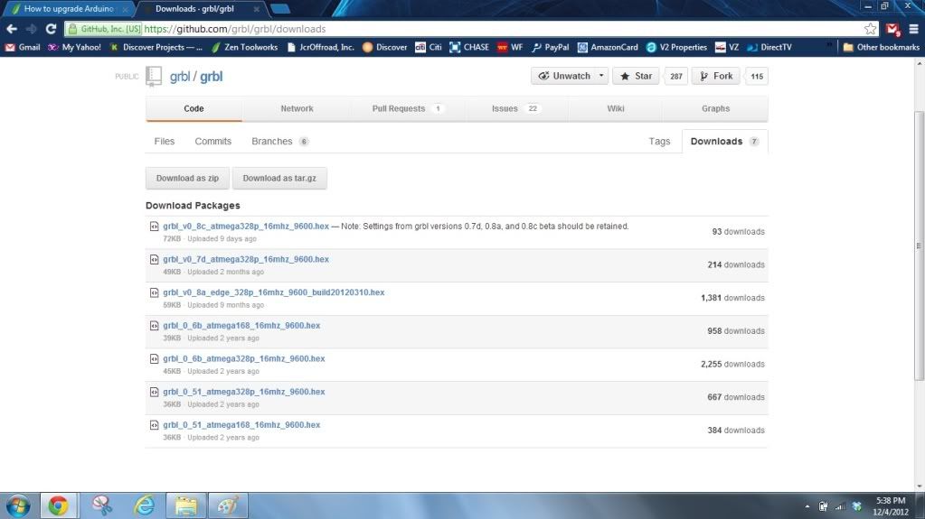Open the PayPal bookmark

(551, 47)
